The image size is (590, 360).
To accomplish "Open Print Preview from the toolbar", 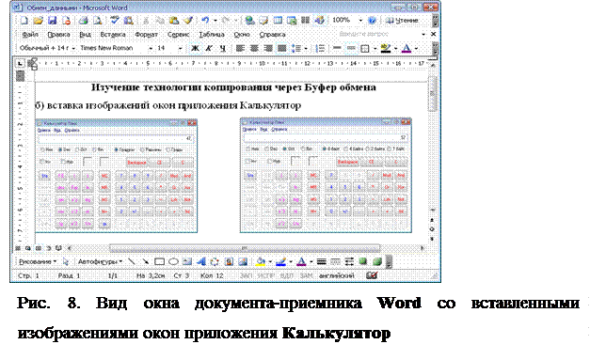I will click(x=97, y=21).
